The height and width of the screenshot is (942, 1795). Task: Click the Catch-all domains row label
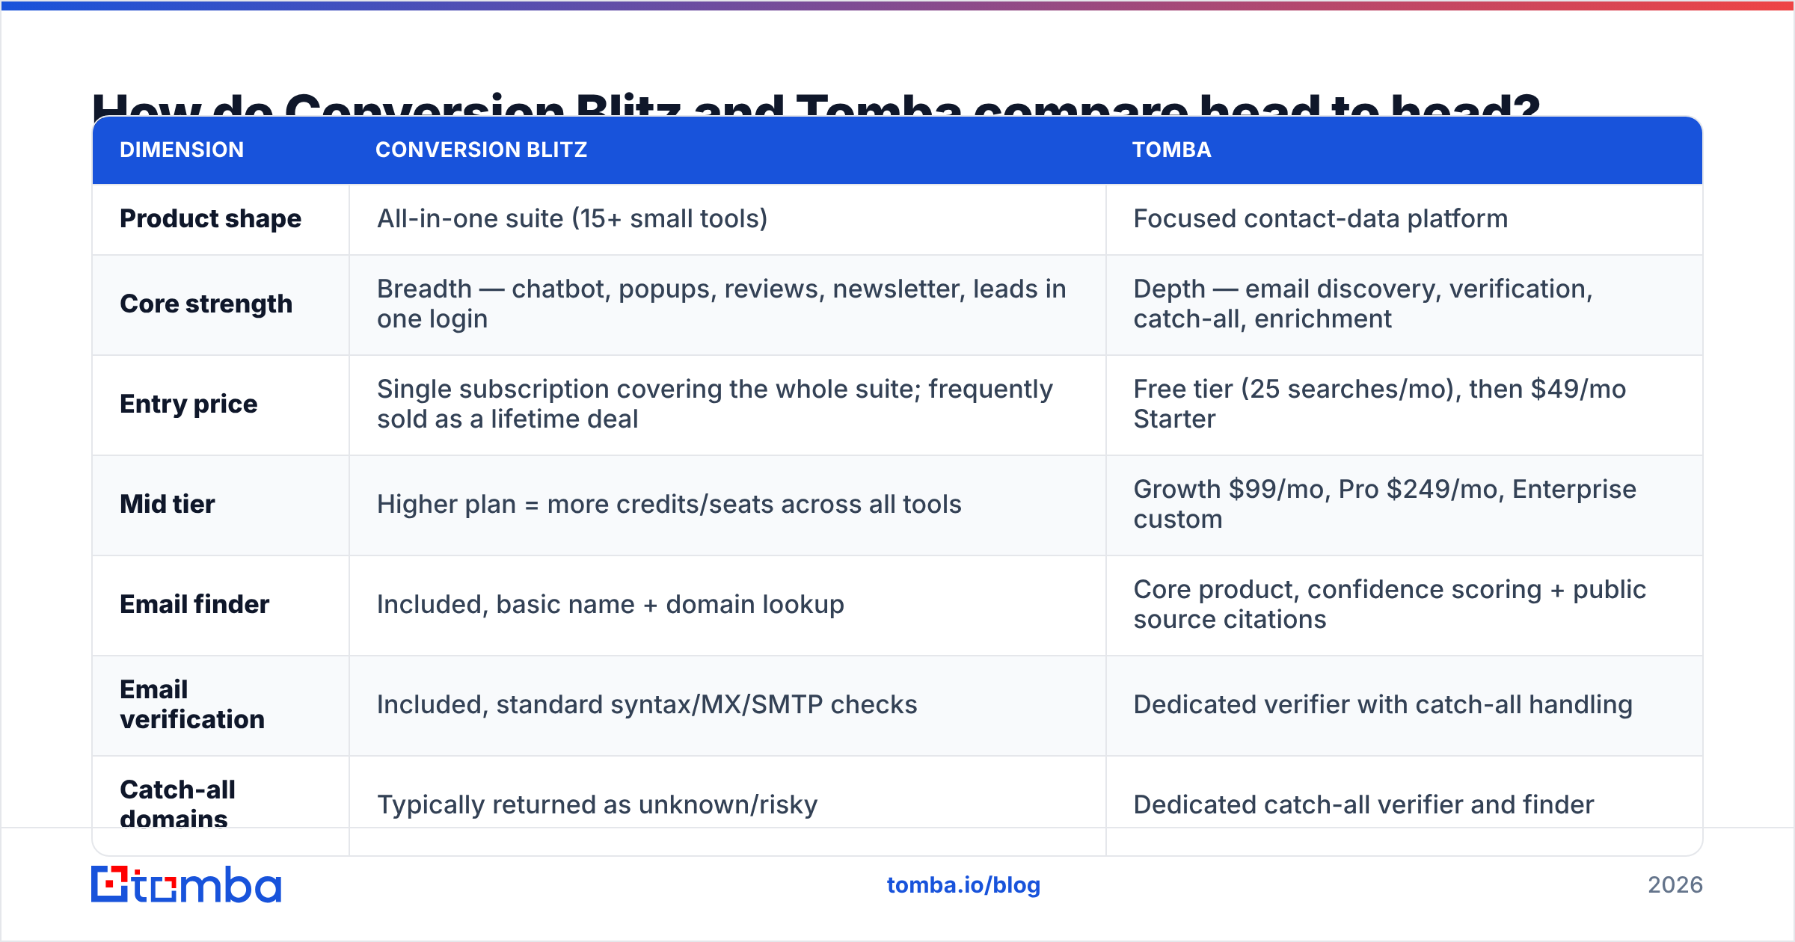(177, 804)
